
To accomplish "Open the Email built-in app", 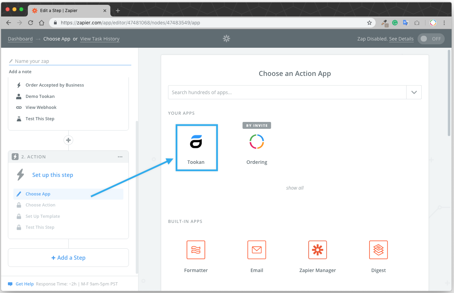I will click(x=257, y=250).
